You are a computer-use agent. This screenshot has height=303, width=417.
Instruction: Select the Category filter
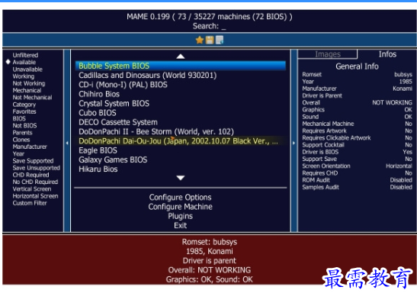[x=24, y=105]
